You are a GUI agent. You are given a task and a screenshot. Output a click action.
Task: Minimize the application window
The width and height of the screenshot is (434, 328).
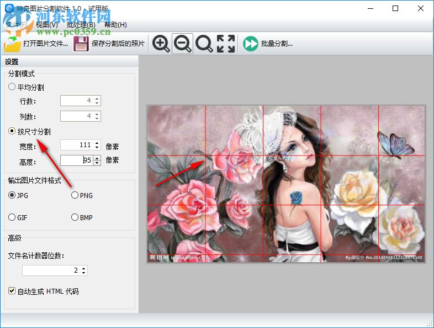pyautogui.click(x=371, y=8)
